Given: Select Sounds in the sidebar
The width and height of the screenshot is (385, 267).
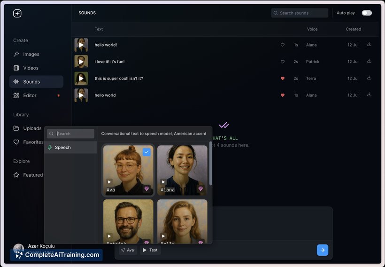Looking at the screenshot, I should coord(36,82).
